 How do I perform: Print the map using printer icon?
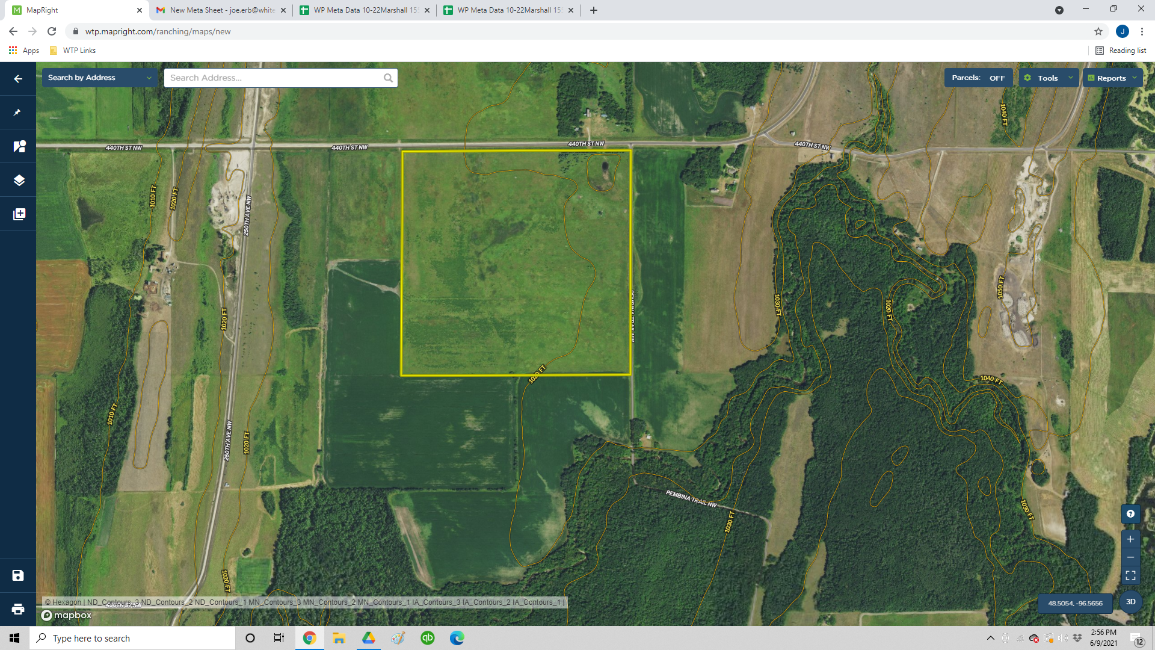(18, 609)
